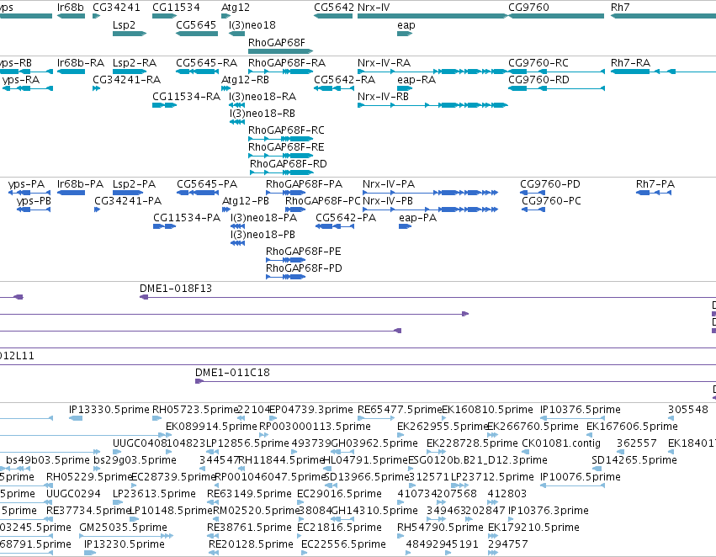
Task: Click protein CG9760-PD
Action: click(x=549, y=184)
